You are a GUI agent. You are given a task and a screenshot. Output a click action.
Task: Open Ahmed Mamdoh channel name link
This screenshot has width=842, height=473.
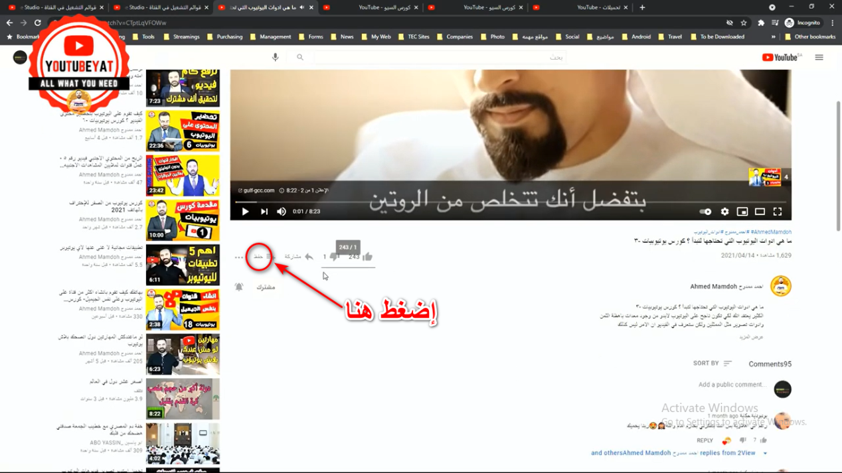click(727, 287)
